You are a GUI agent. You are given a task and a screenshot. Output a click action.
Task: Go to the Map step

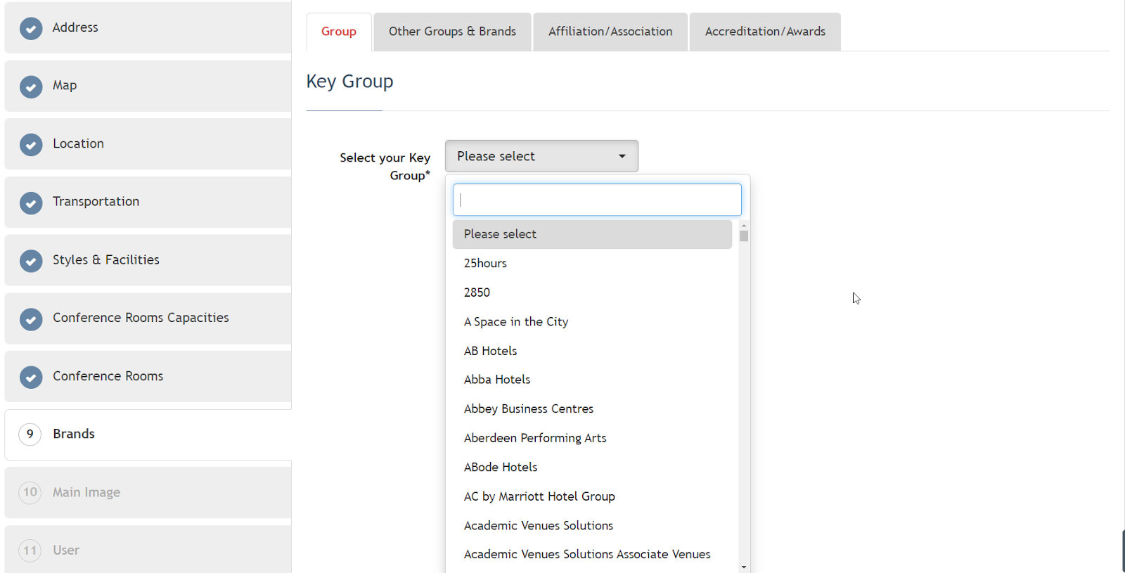[x=148, y=86]
